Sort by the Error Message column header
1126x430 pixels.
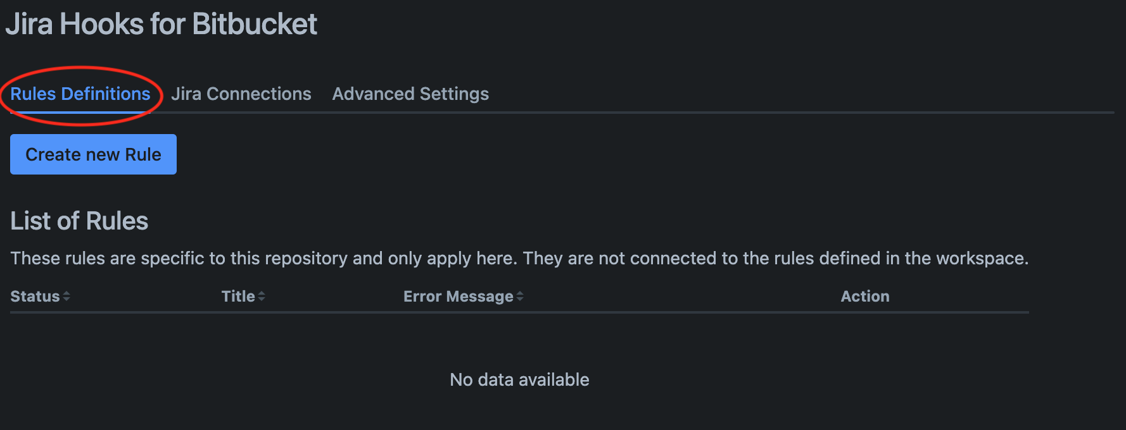(x=458, y=297)
